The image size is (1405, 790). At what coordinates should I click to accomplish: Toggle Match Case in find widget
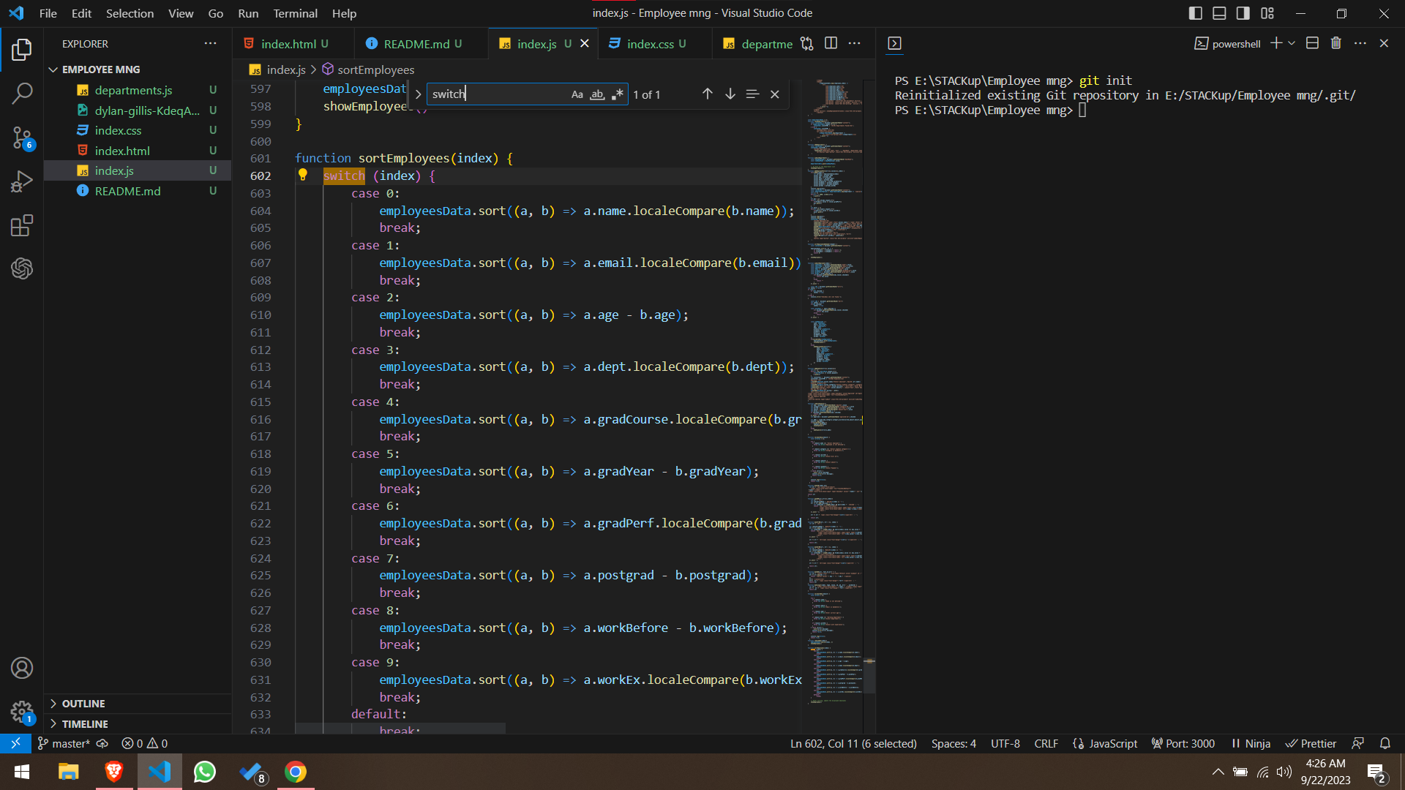click(577, 94)
